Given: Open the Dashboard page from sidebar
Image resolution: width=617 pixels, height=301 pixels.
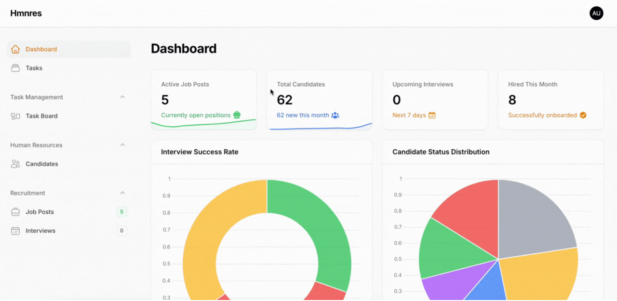Looking at the screenshot, I should click(69, 49).
